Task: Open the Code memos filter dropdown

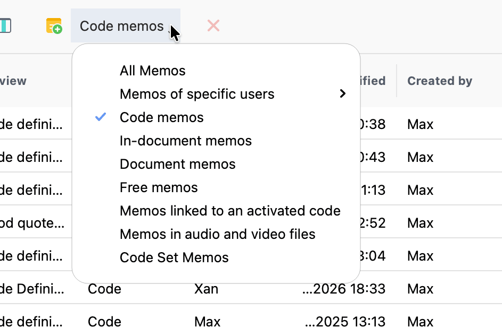Action: point(121,25)
